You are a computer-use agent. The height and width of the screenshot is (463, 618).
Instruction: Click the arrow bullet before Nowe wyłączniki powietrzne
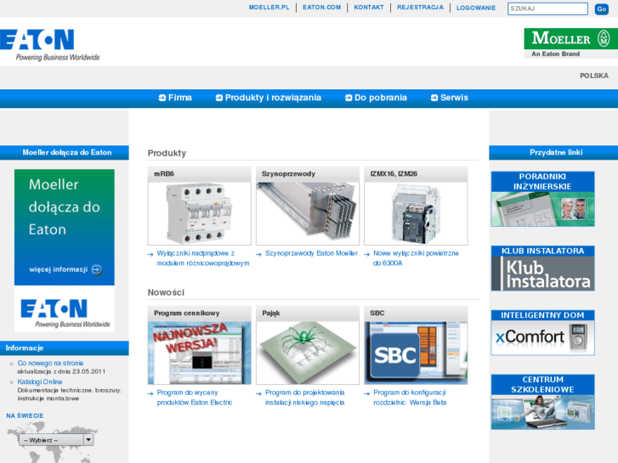(x=366, y=255)
